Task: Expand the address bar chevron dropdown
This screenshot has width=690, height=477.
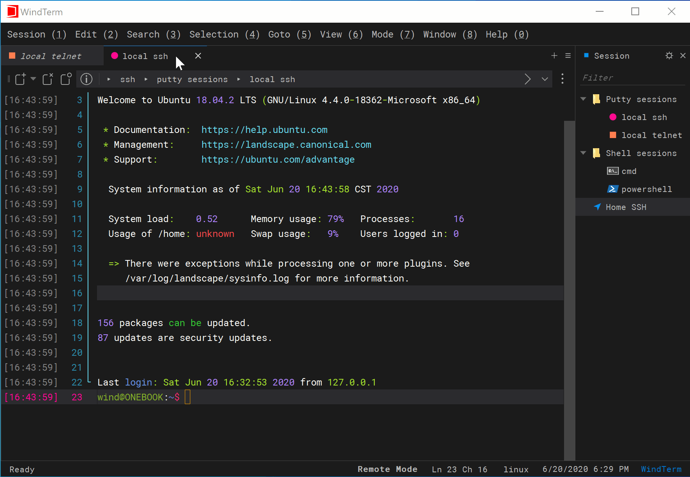Action: (545, 79)
